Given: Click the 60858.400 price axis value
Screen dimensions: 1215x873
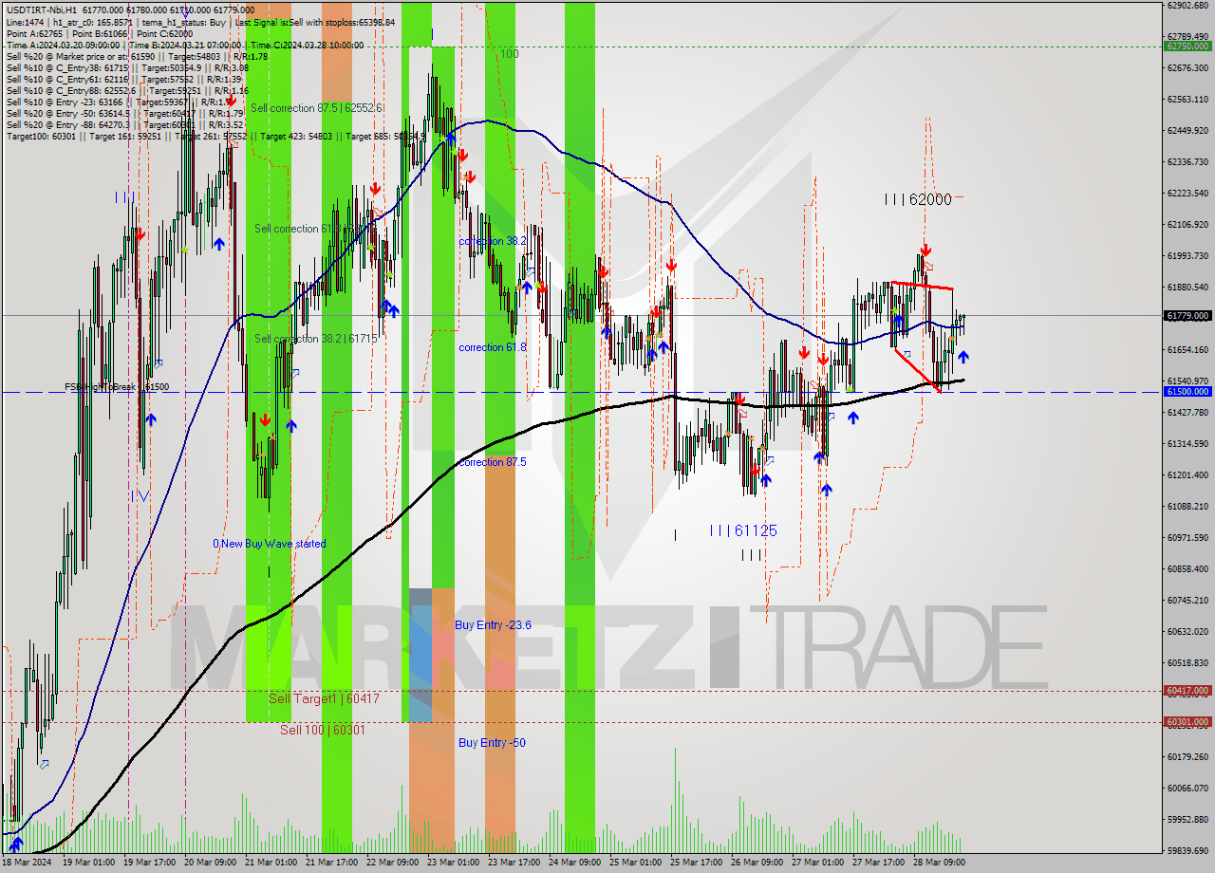Looking at the screenshot, I should tap(1187, 569).
